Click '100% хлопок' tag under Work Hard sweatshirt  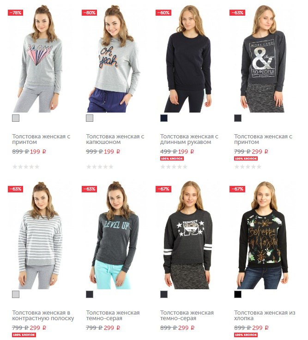pos(246,159)
